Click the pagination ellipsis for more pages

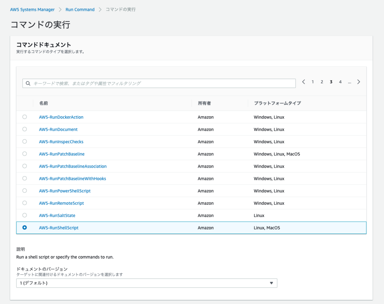click(349, 82)
